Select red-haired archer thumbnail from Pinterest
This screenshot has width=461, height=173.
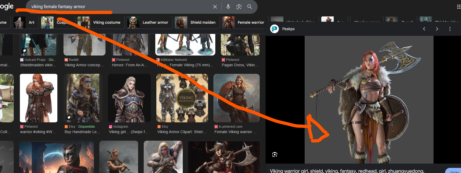38,98
